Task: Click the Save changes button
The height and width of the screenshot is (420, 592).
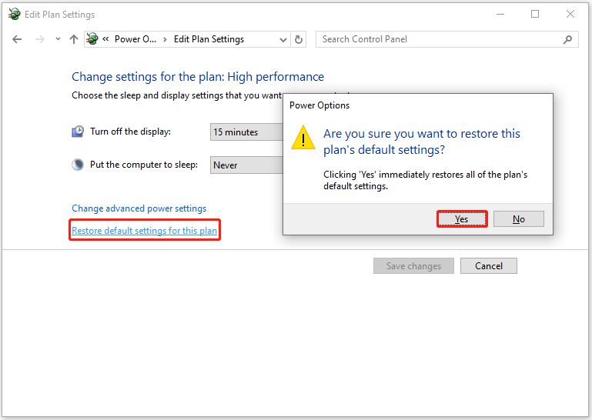Action: (413, 266)
